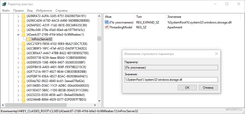
Task: Click the Apartment value cell
Action: pyautogui.click(x=175, y=27)
